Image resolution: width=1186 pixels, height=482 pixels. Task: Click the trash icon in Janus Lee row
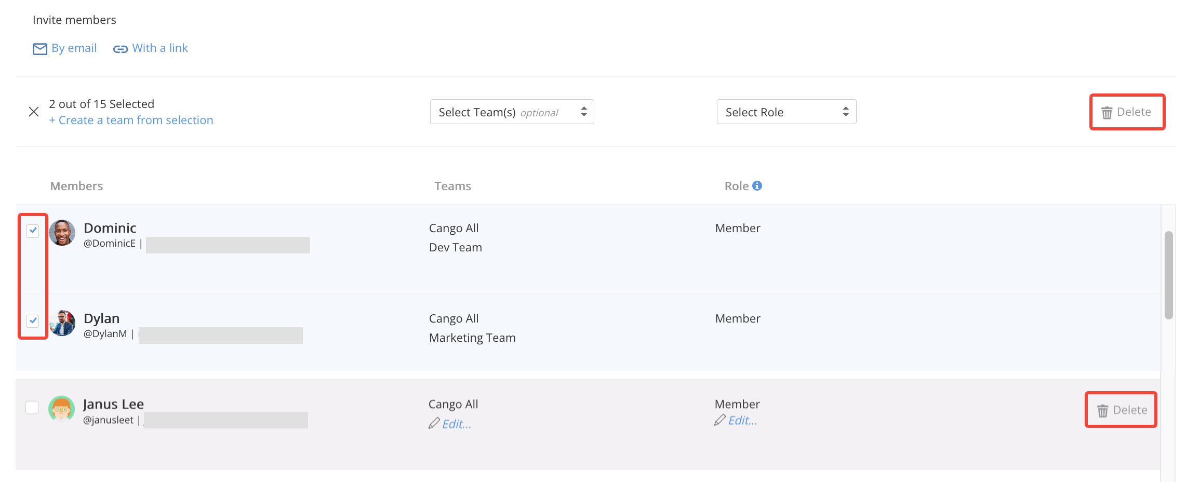click(x=1103, y=411)
